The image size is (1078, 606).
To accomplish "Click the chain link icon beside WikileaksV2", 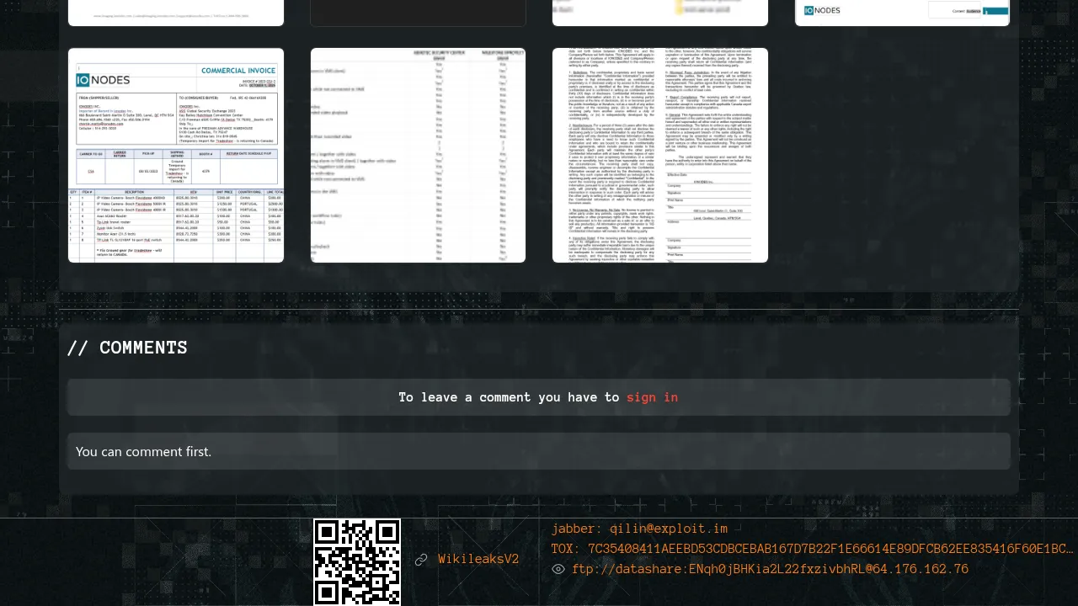I will (421, 560).
